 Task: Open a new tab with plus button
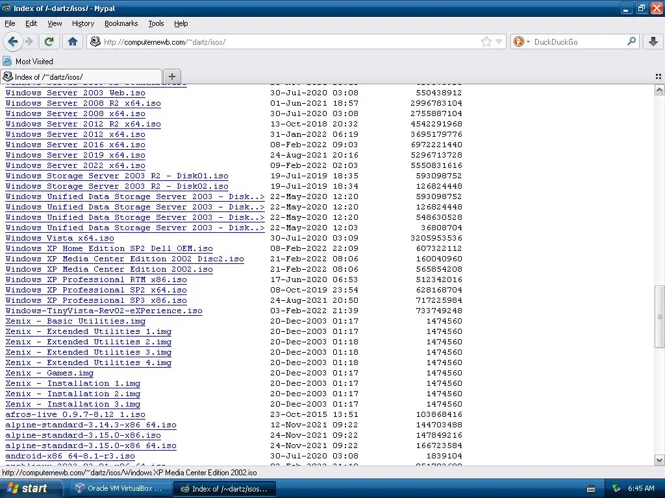171,77
